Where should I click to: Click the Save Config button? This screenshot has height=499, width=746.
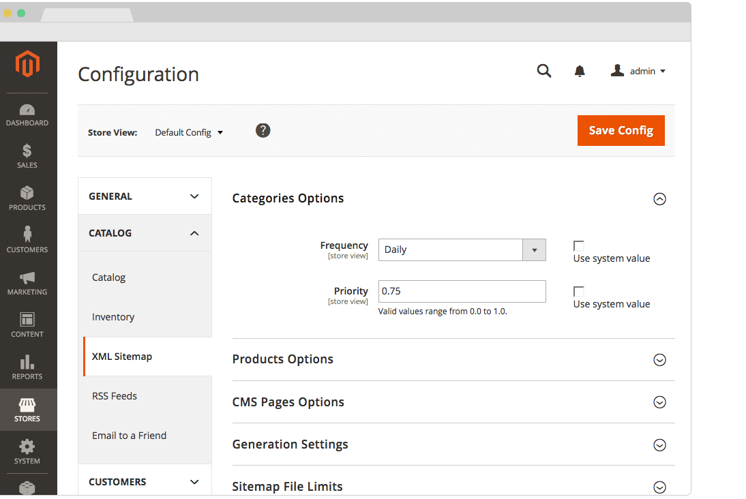coord(621,130)
